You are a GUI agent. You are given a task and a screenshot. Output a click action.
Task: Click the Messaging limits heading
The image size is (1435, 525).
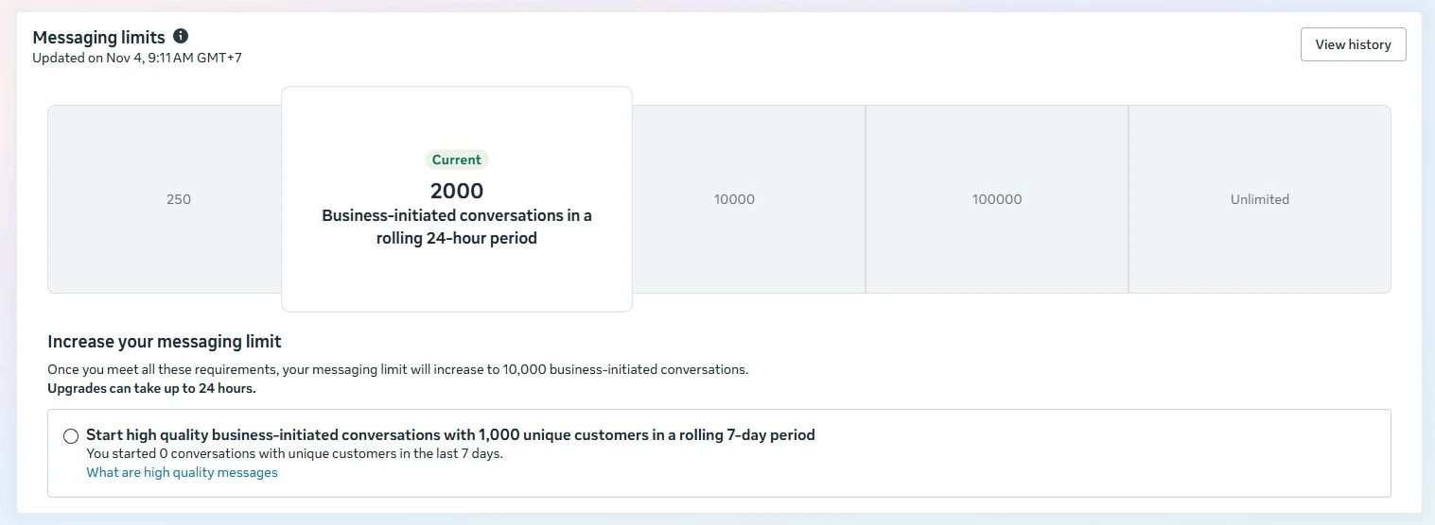[98, 38]
